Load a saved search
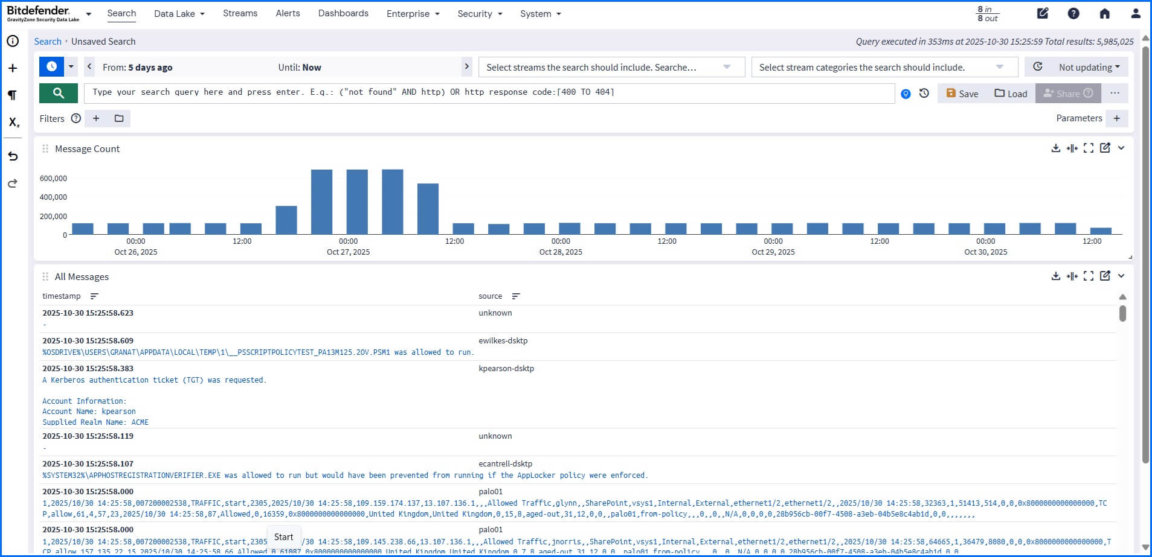This screenshot has height=557, width=1152. pyautogui.click(x=1010, y=94)
